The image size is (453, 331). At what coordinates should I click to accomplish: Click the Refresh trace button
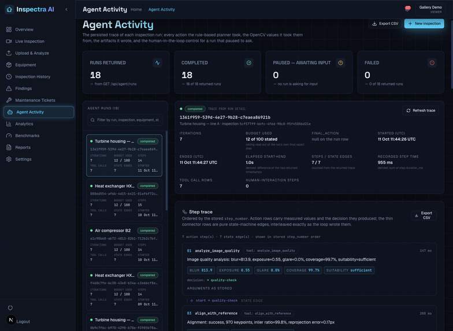421,110
